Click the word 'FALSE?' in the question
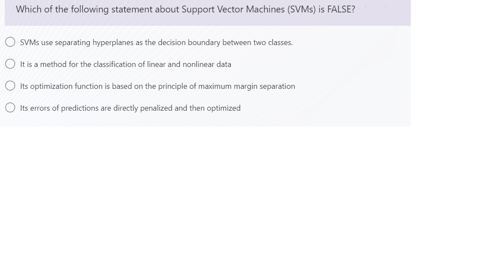This screenshot has width=494, height=278. pos(341,9)
